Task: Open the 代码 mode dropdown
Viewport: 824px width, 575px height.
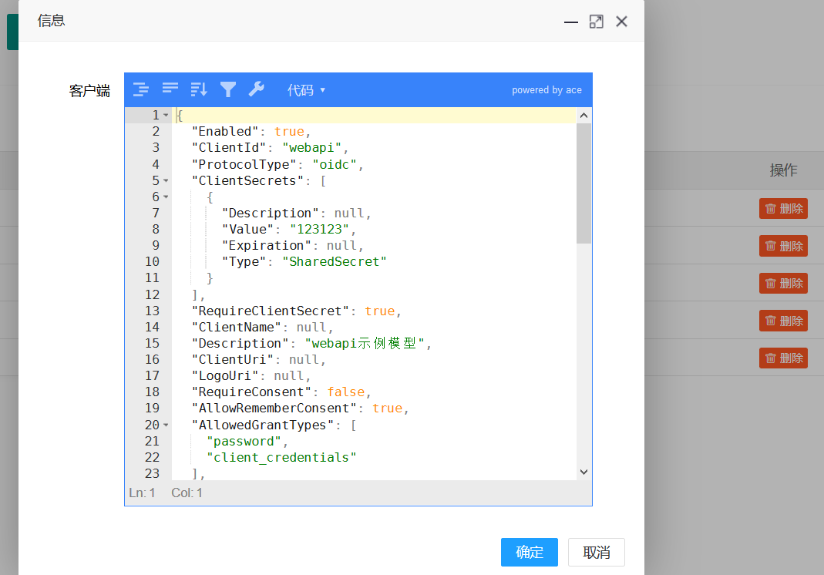Action: [x=306, y=90]
